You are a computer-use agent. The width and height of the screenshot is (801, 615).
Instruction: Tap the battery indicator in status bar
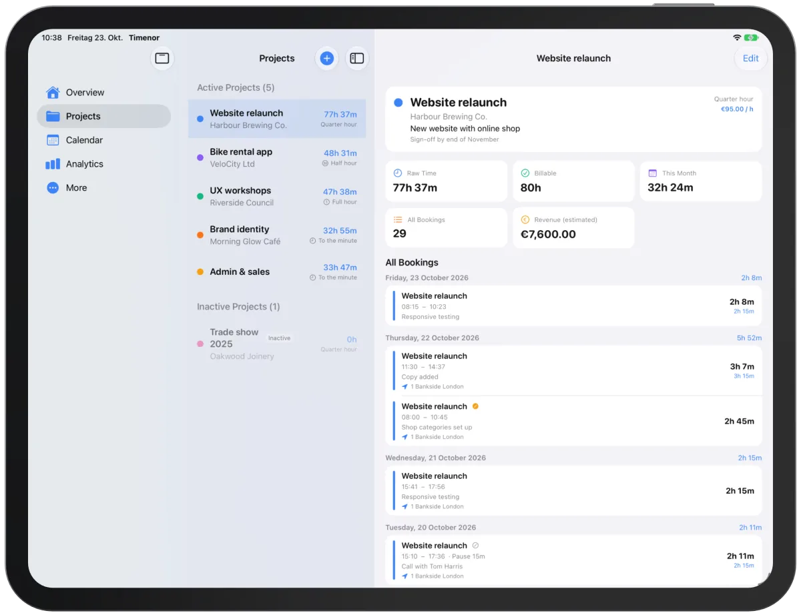pyautogui.click(x=752, y=38)
